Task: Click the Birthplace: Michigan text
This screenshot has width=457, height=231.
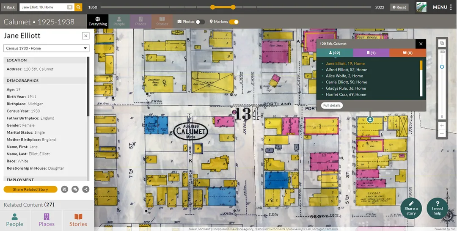Action: (x=25, y=104)
